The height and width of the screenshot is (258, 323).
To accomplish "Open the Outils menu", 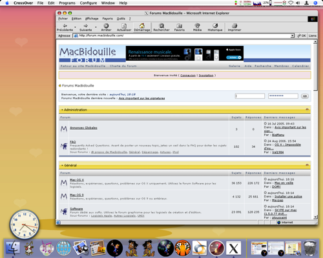I will (121, 19).
